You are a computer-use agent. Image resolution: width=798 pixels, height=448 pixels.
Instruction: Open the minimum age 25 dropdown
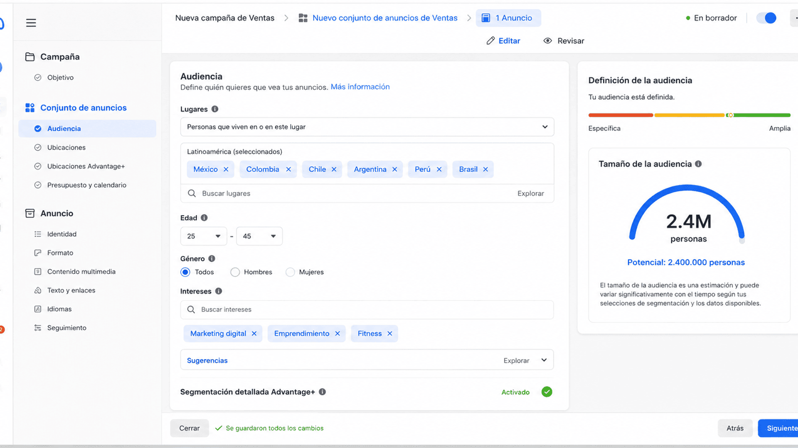click(204, 236)
